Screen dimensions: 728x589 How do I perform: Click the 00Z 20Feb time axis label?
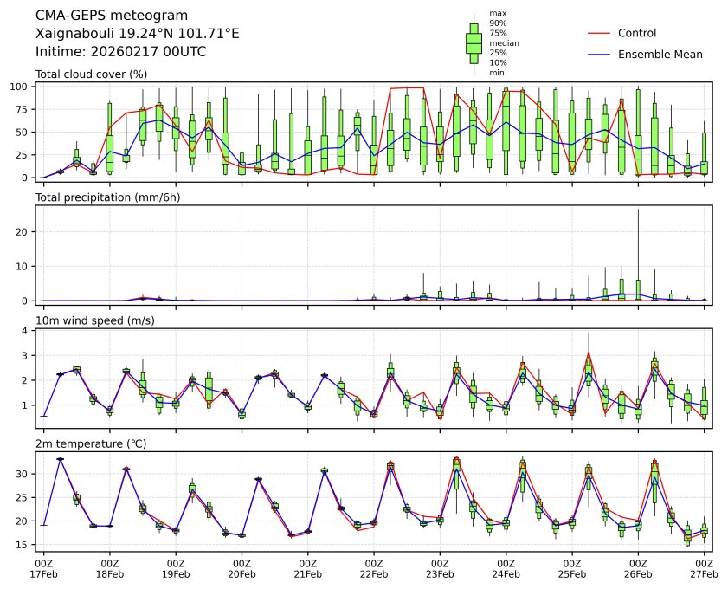(x=242, y=567)
